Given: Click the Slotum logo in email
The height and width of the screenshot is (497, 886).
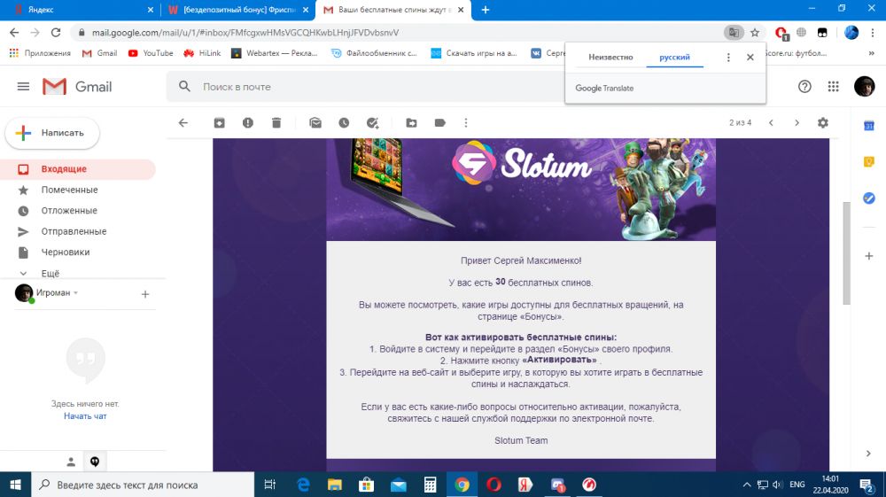Looking at the screenshot, I should coord(521,165).
